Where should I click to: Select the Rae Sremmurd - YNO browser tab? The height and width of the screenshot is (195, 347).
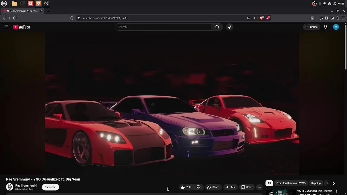point(23,11)
